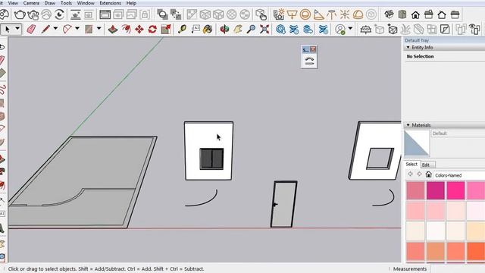Switch to Top view
Image resolution: width=485 pixels, height=273 pixels.
[x=402, y=14]
